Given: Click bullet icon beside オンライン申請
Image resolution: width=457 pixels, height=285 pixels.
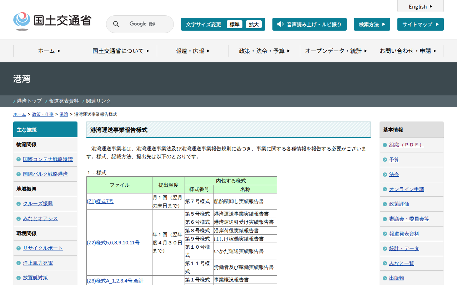Looking at the screenshot, I should tap(385, 190).
